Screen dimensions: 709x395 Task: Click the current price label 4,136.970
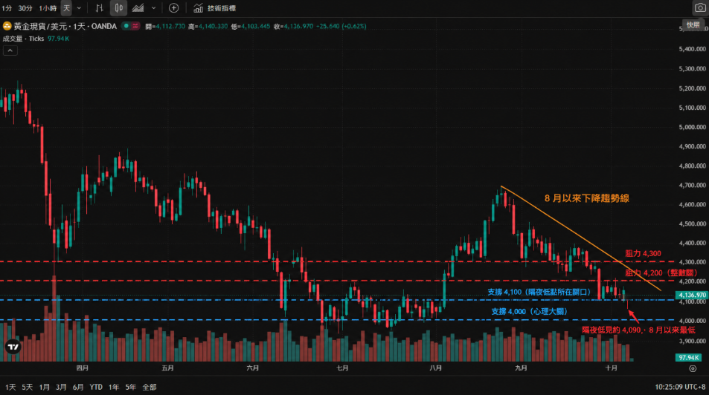(x=691, y=295)
